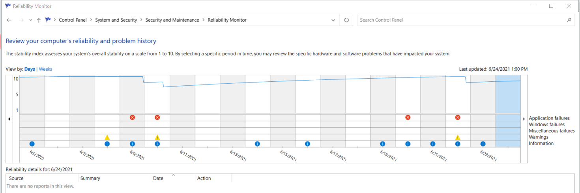Click the heading 'Review your computer's reliability and problem history'
This screenshot has width=580, height=193.
click(81, 41)
